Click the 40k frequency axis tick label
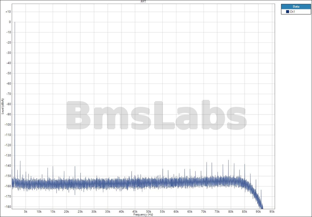 pos(121,212)
